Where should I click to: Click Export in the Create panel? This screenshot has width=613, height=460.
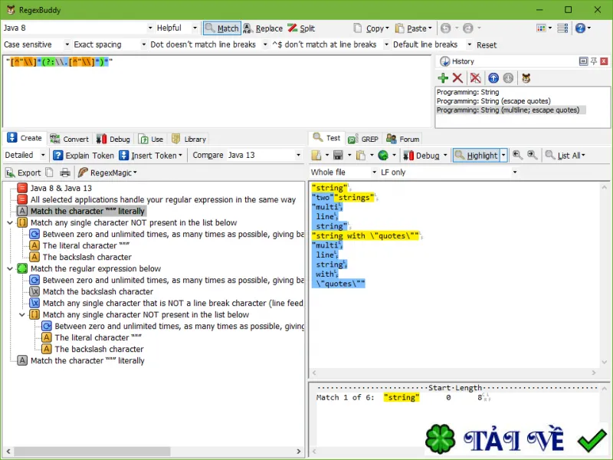tap(23, 172)
